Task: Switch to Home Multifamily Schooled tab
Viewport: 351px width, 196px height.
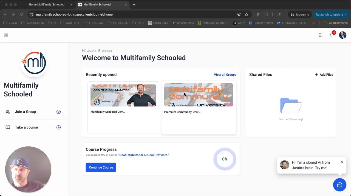Action: (47, 4)
